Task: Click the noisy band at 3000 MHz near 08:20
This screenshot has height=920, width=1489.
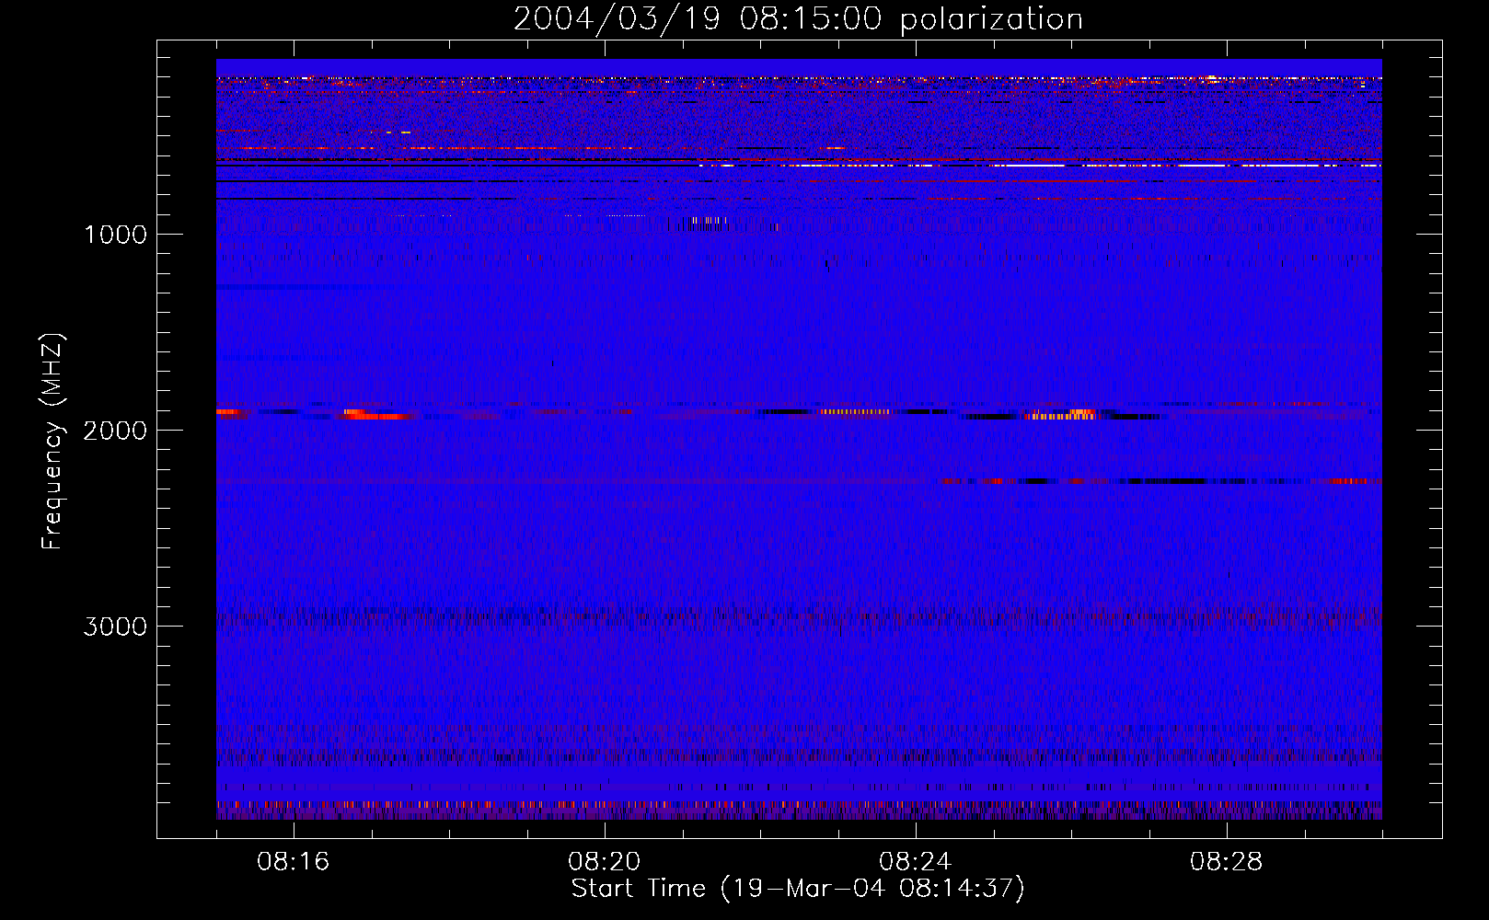Action: click(605, 615)
